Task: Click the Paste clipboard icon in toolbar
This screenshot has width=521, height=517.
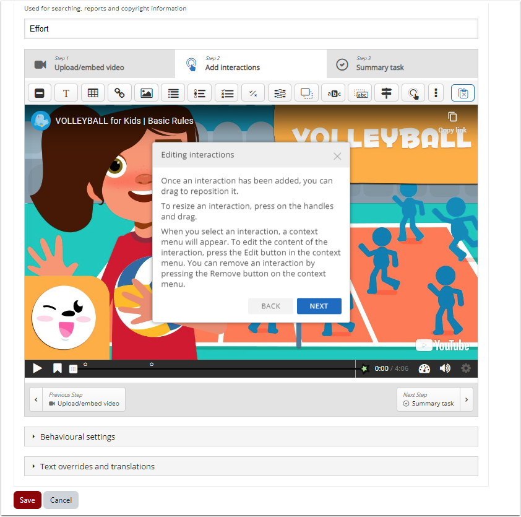Action: [463, 93]
